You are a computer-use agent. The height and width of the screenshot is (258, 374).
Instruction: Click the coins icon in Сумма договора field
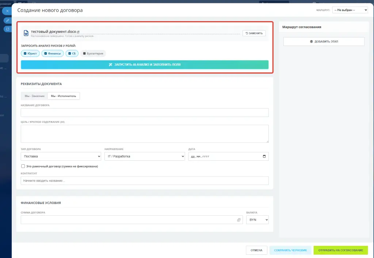(x=239, y=220)
